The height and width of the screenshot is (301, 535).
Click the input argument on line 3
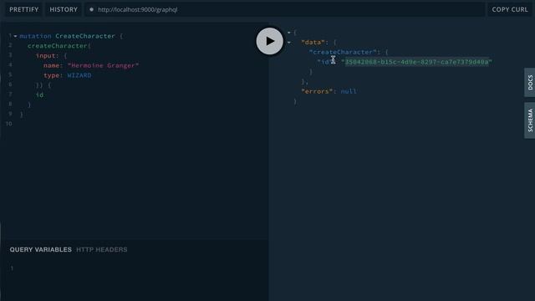click(45, 56)
